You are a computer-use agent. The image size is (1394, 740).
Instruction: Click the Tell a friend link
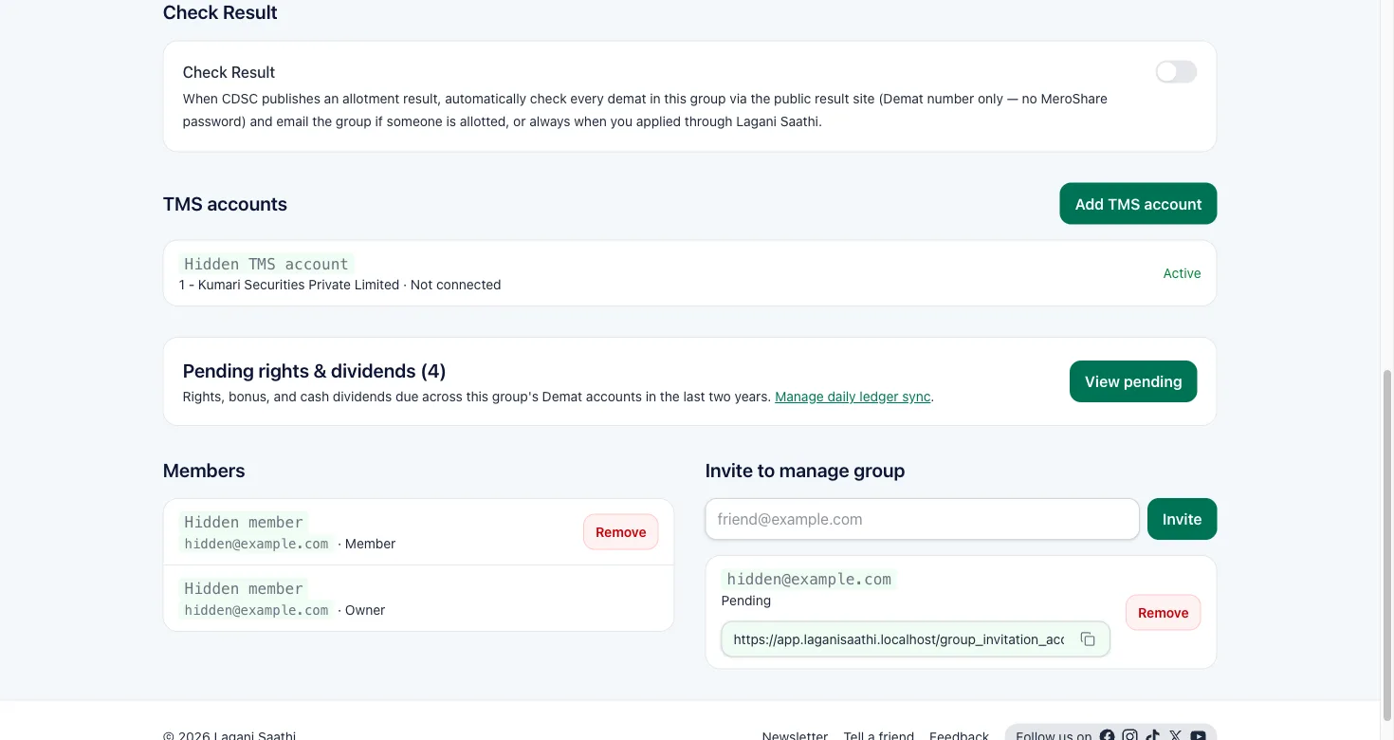tap(879, 735)
